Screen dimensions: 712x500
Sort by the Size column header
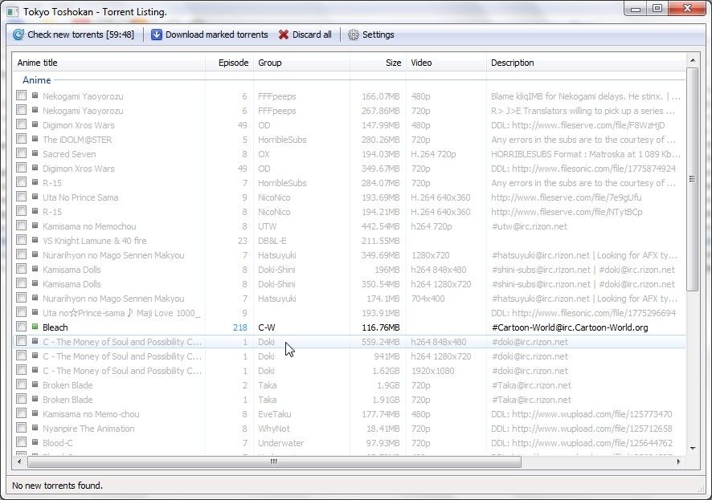(x=378, y=63)
